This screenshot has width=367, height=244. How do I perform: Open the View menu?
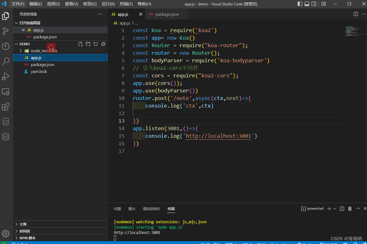coord(71,4)
